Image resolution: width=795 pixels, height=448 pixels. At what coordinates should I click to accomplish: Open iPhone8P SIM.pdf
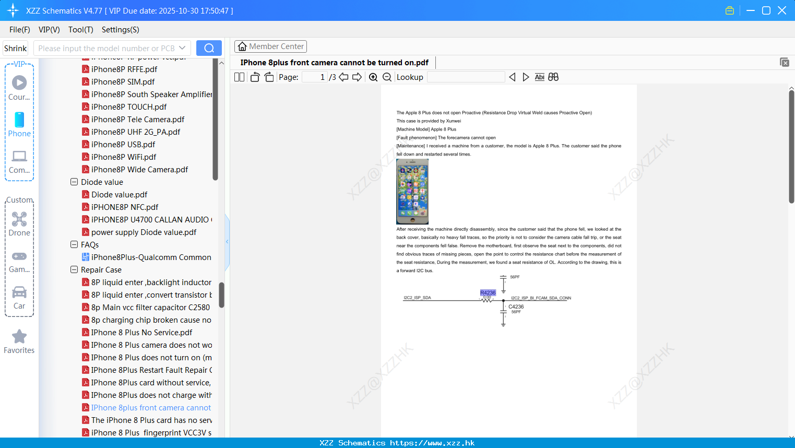pyautogui.click(x=123, y=82)
